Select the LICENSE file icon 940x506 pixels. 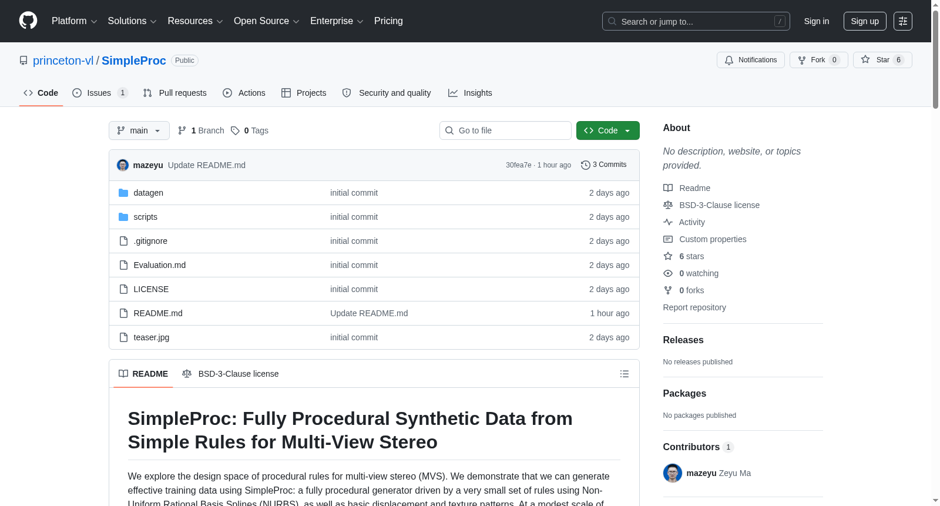(x=123, y=289)
